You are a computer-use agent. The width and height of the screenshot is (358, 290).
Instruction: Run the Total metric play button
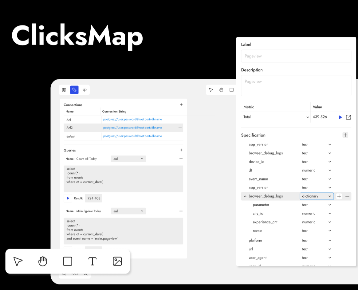pos(340,117)
